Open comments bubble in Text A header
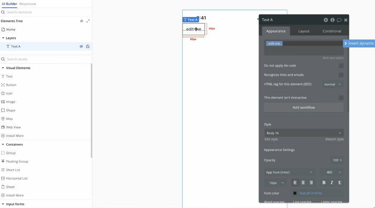This screenshot has width=375, height=208. point(339,20)
